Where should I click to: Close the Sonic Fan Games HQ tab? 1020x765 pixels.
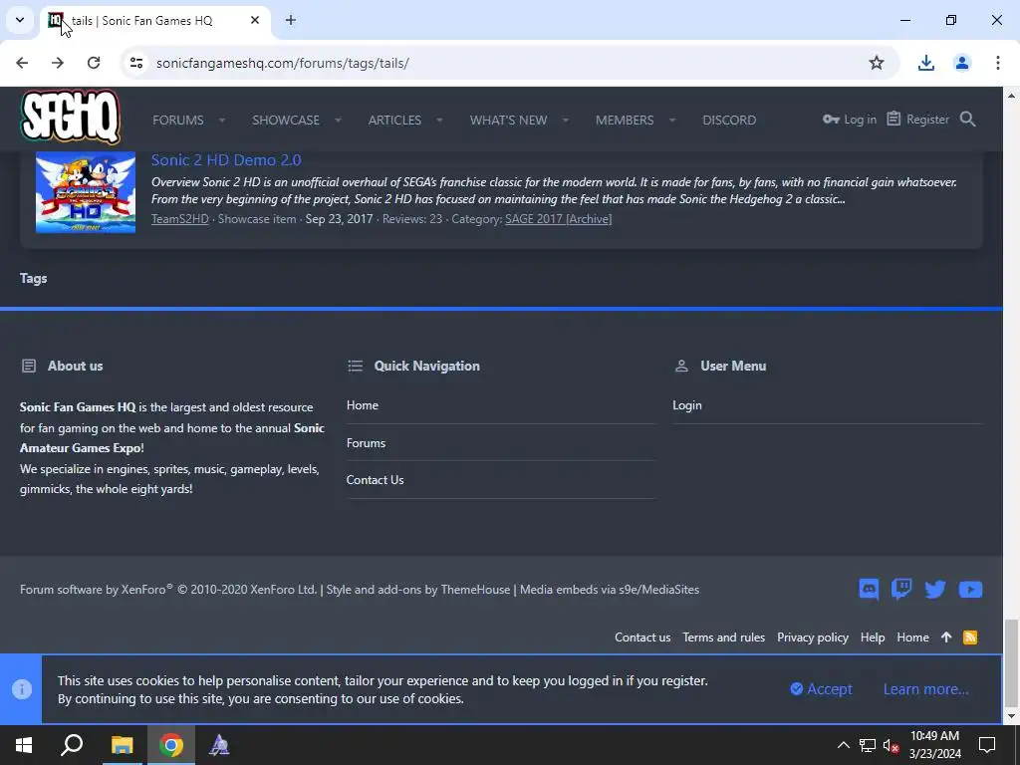click(x=255, y=20)
